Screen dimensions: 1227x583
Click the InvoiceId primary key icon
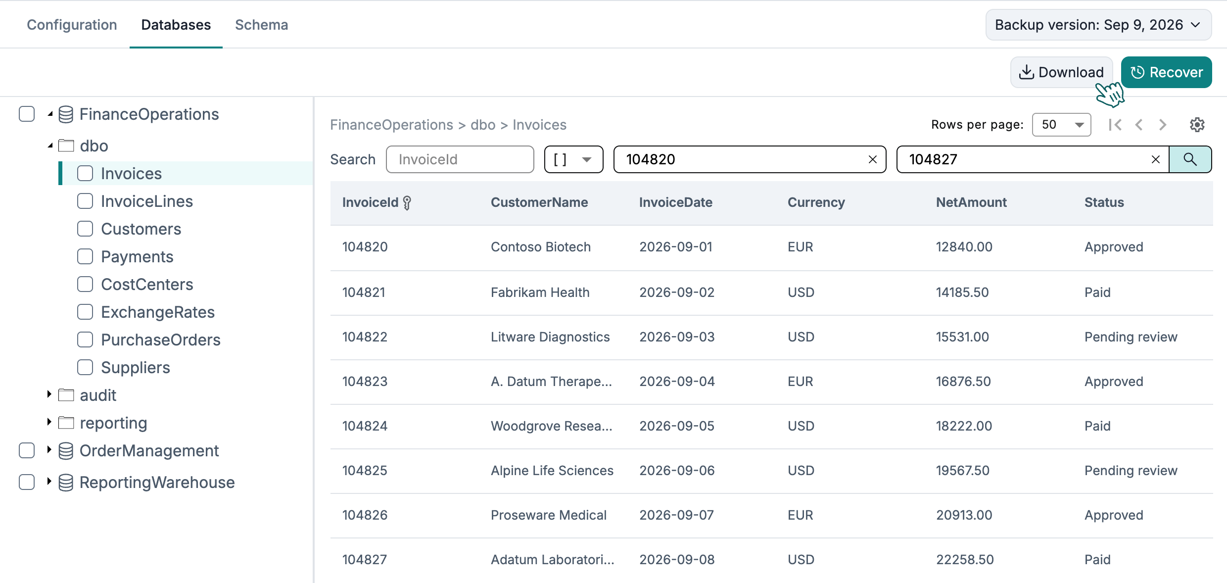(407, 203)
